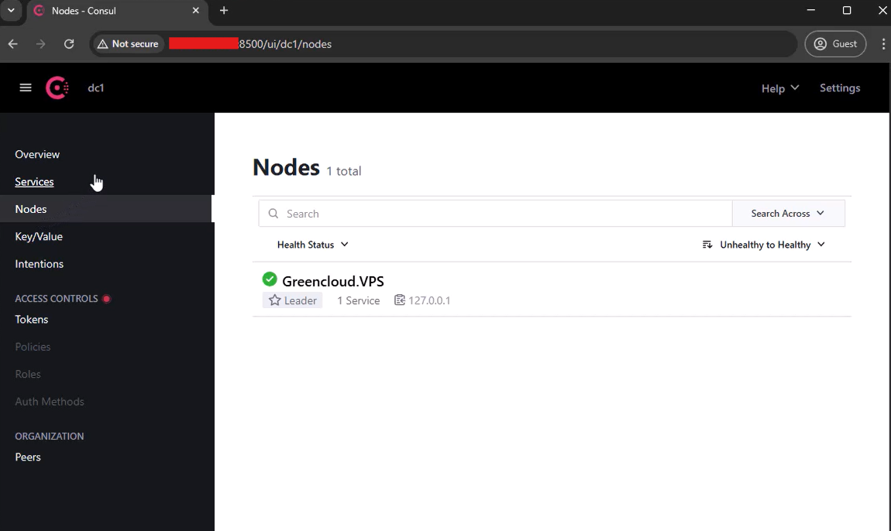Screen dimensions: 891x531
Task: Expand the Health Status filter dropdown
Action: click(x=312, y=245)
